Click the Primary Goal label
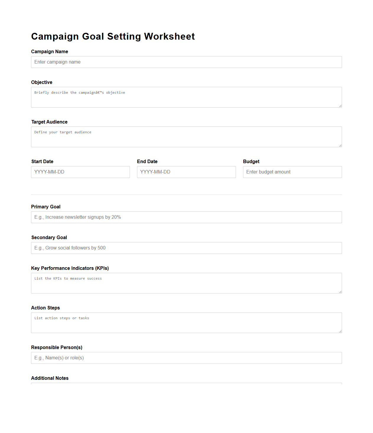The width and height of the screenshot is (373, 433). 46,207
